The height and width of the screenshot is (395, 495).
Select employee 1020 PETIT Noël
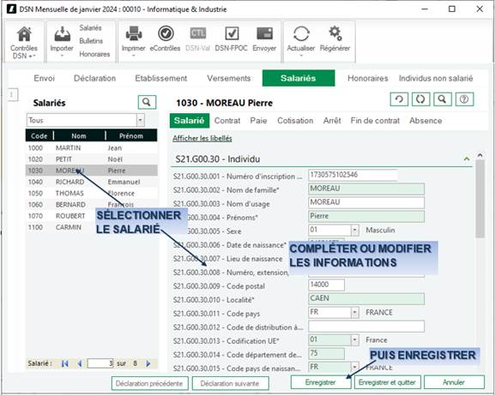tap(92, 159)
